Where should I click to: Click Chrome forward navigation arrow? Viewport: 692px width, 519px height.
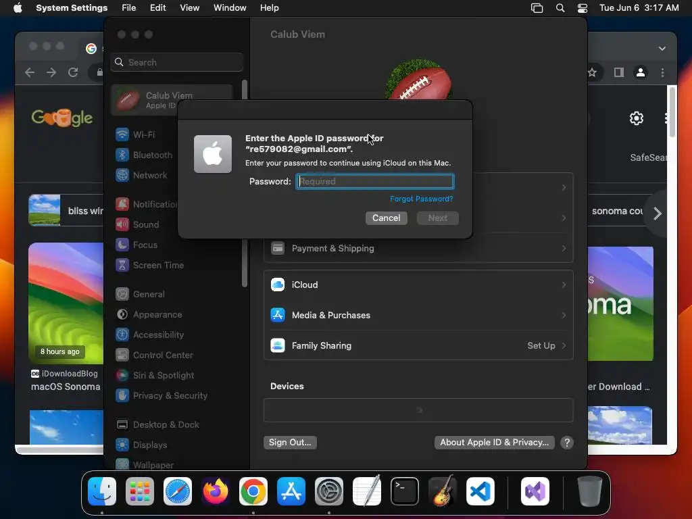[51, 72]
